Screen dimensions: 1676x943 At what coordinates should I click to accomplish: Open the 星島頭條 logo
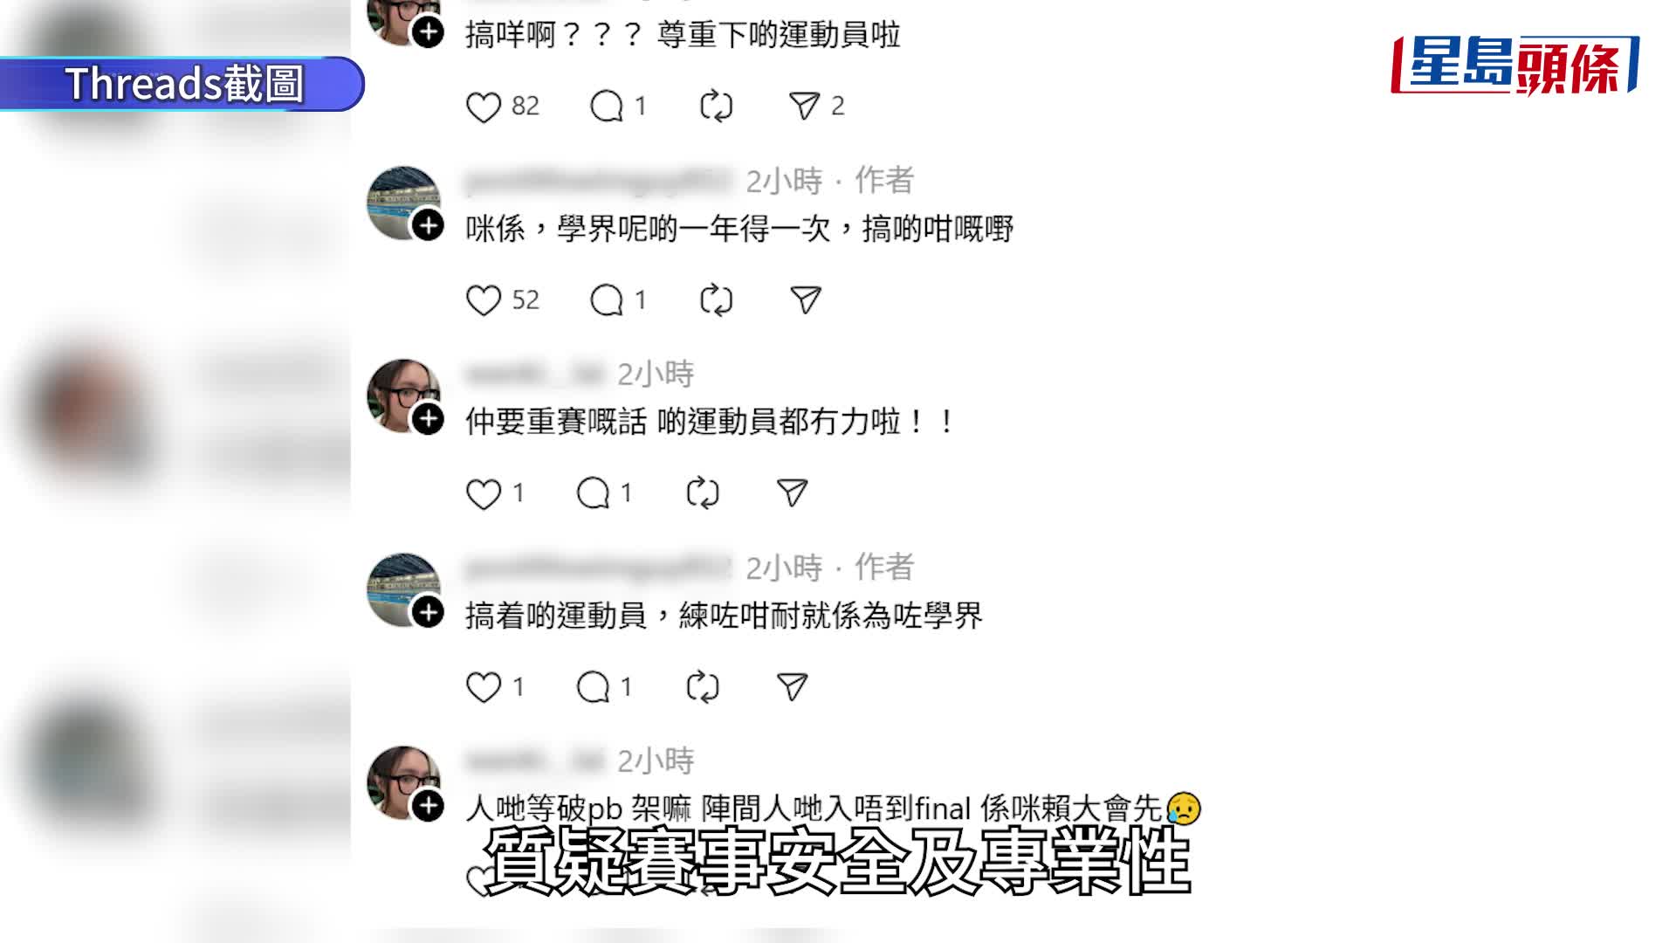tap(1515, 65)
